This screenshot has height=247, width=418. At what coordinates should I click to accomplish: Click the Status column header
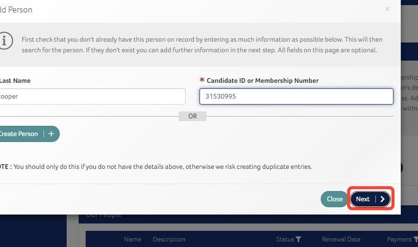(x=285, y=239)
